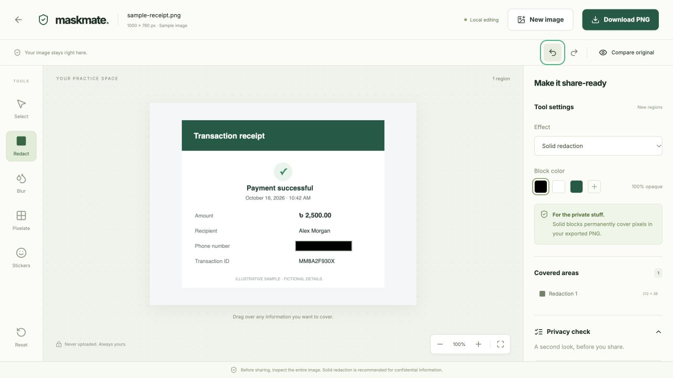
Task: Click the 'Payment successful' heading
Action: tap(280, 188)
